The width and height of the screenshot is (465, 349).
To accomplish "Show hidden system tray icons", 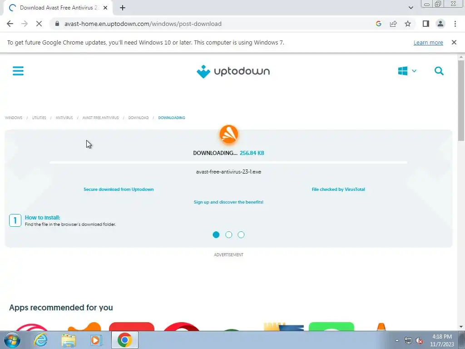I will pyautogui.click(x=397, y=340).
